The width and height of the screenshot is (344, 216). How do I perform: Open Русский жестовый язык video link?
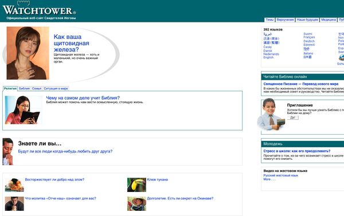(280, 175)
